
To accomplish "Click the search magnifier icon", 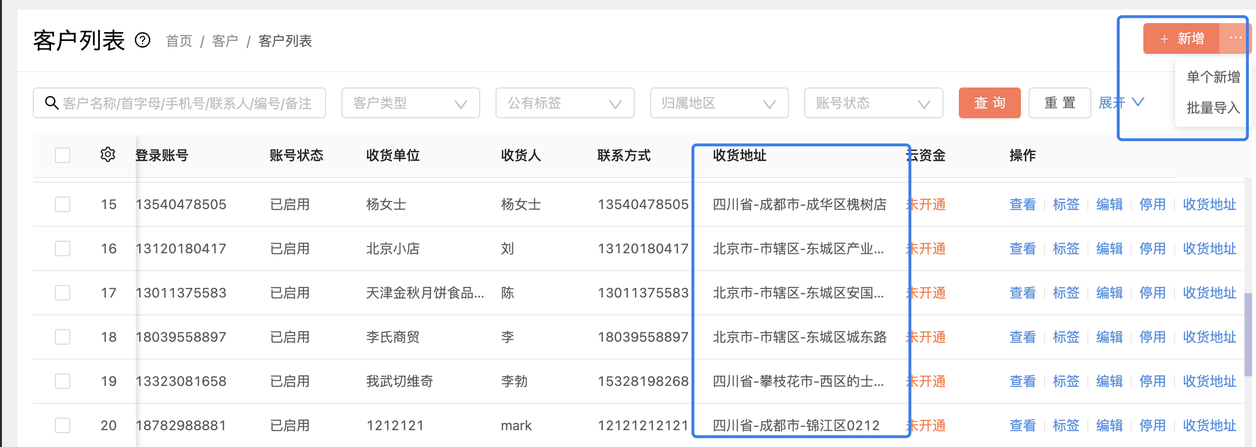I will 51,103.
